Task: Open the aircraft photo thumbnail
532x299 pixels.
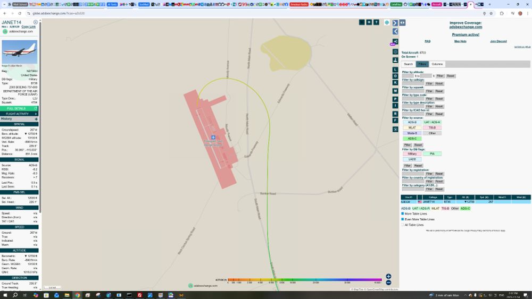Action: pyautogui.click(x=19, y=52)
